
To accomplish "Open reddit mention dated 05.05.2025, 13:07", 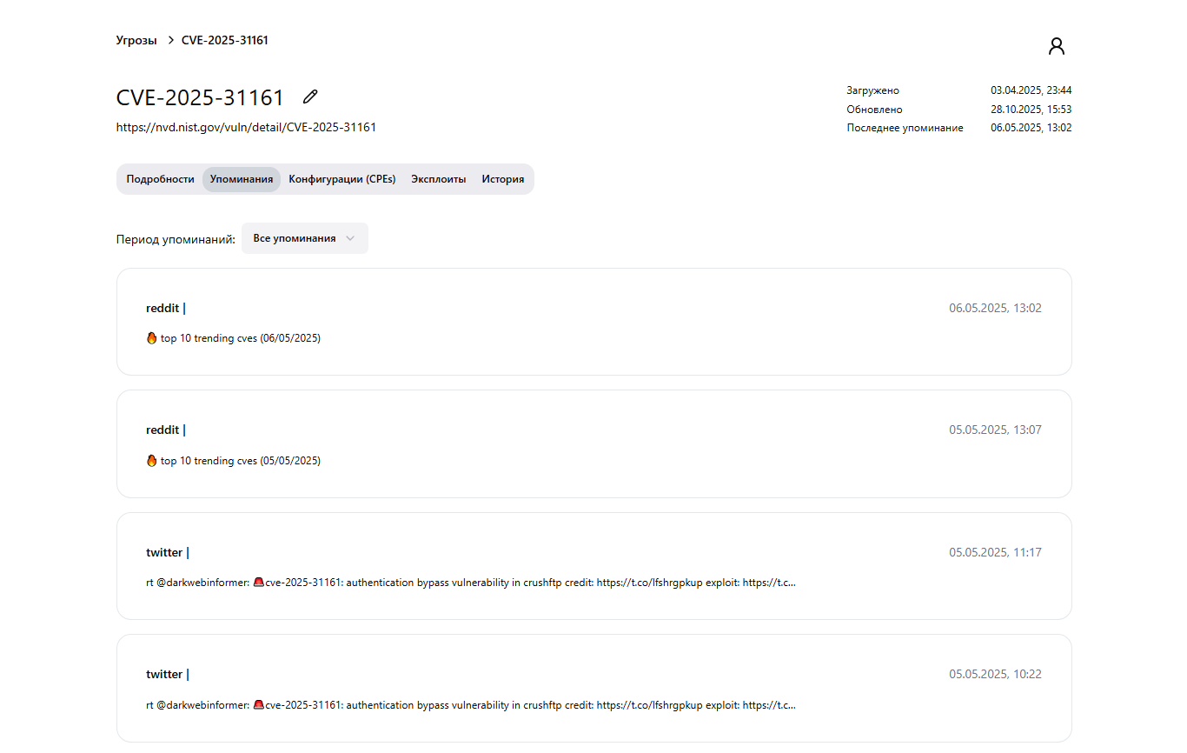I will click(594, 443).
